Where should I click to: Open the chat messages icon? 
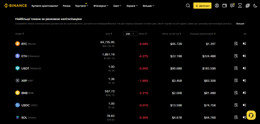tap(232, 6)
